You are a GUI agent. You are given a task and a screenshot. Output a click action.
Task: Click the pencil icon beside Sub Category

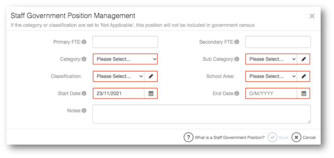304,59
